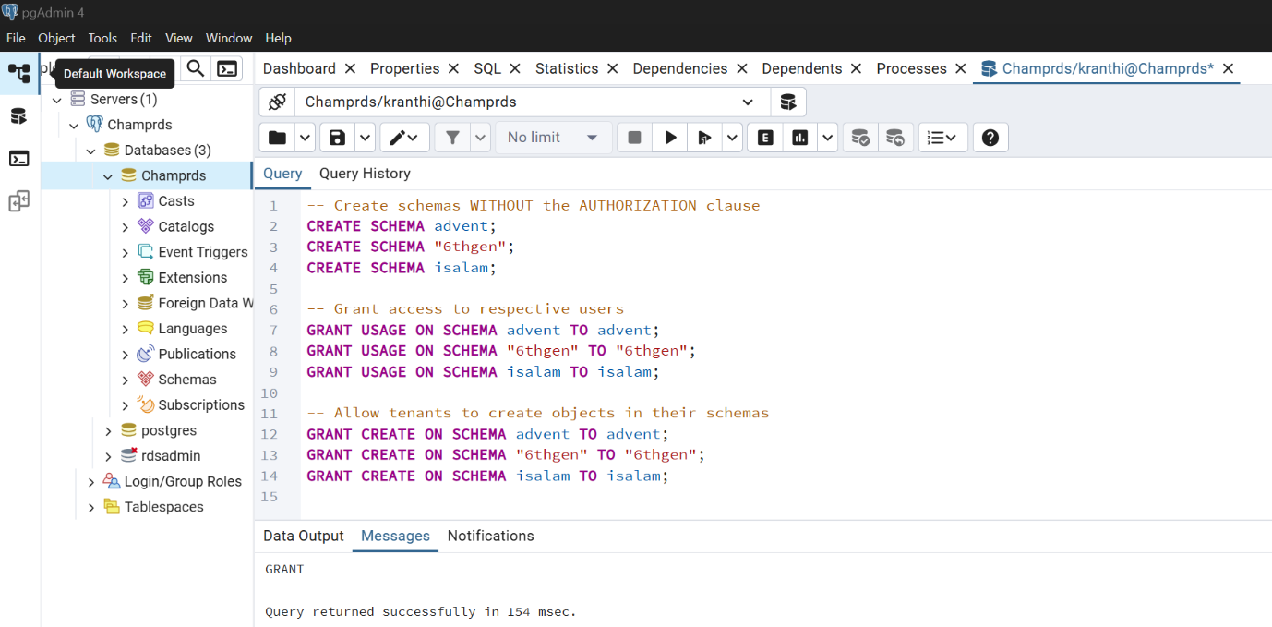Select the Catalogs tree item
This screenshot has width=1272, height=627.
186,227
